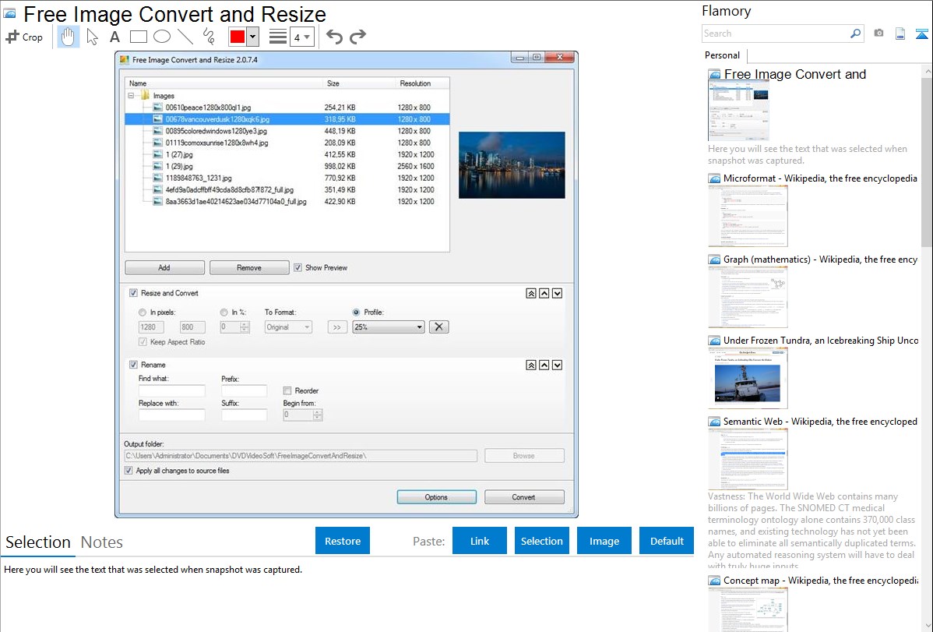
Task: Toggle the Show Preview checkbox
Action: click(298, 267)
